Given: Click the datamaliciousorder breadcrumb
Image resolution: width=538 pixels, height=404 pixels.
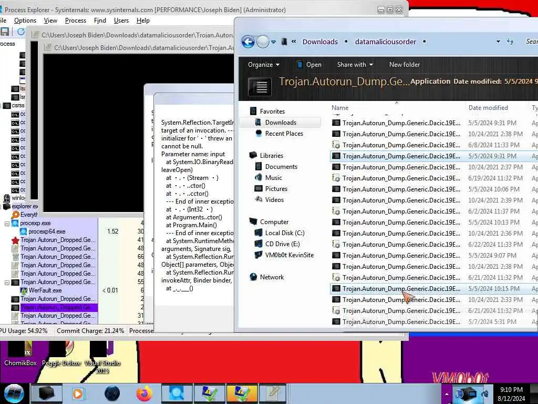Looking at the screenshot, I should pyautogui.click(x=385, y=42).
